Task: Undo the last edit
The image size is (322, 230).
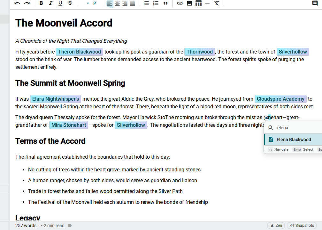Action: (x=17, y=3)
